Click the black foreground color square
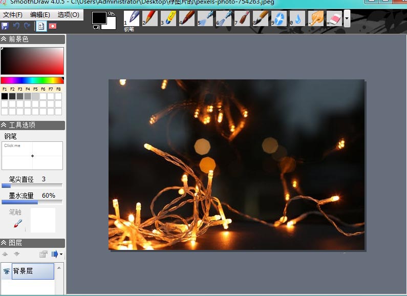The height and width of the screenshot is (296, 407). [x=99, y=17]
